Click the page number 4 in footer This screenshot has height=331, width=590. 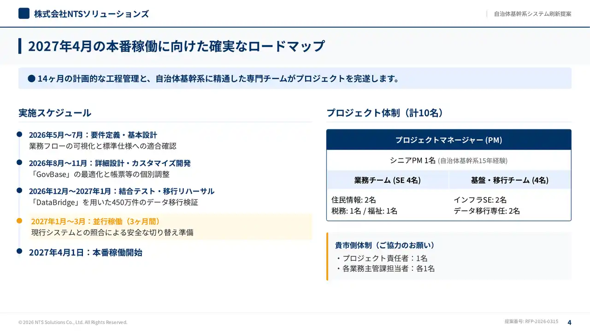pos(569,322)
